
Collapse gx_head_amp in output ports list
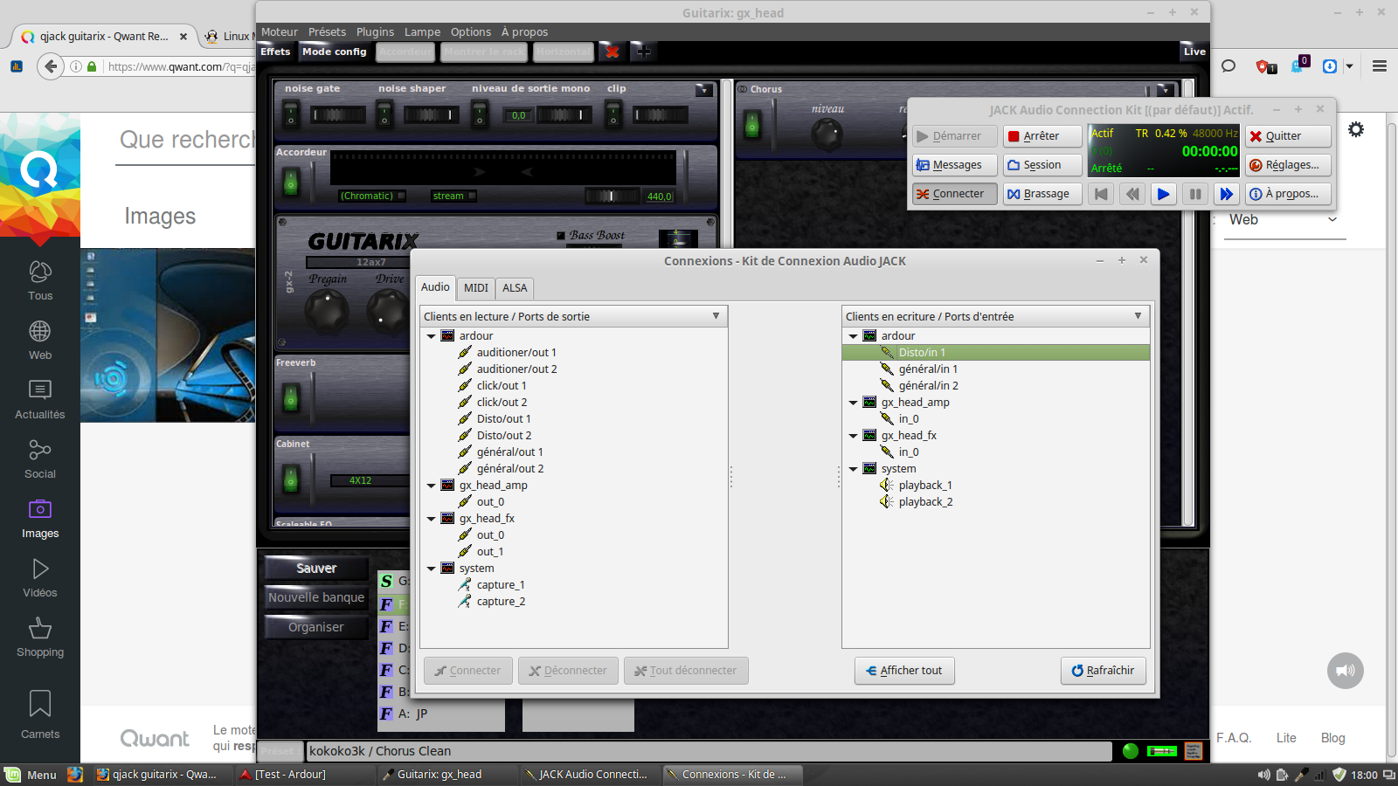[431, 486]
